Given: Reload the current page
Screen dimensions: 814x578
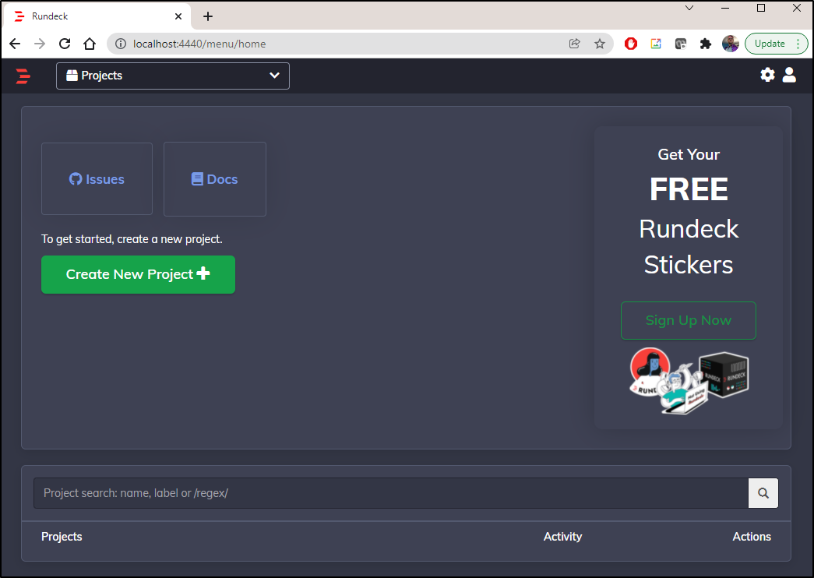Looking at the screenshot, I should tap(65, 44).
